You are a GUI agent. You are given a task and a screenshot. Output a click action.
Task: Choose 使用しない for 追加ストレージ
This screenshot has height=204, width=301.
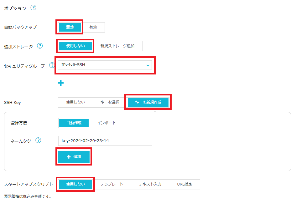coord(75,46)
